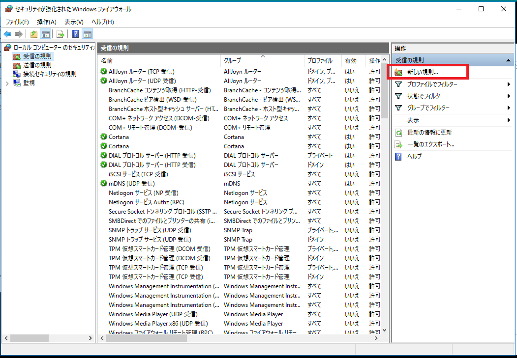Screen dimensions: 517x358
Task: Click rules list scroll down arrow
Action: pyautogui.click(x=385, y=330)
